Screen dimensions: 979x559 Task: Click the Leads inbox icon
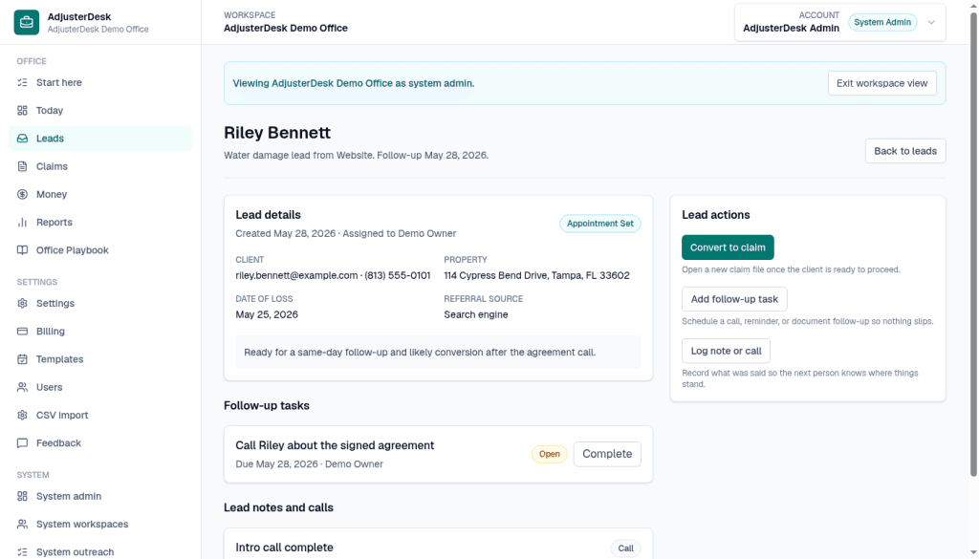[x=23, y=139]
